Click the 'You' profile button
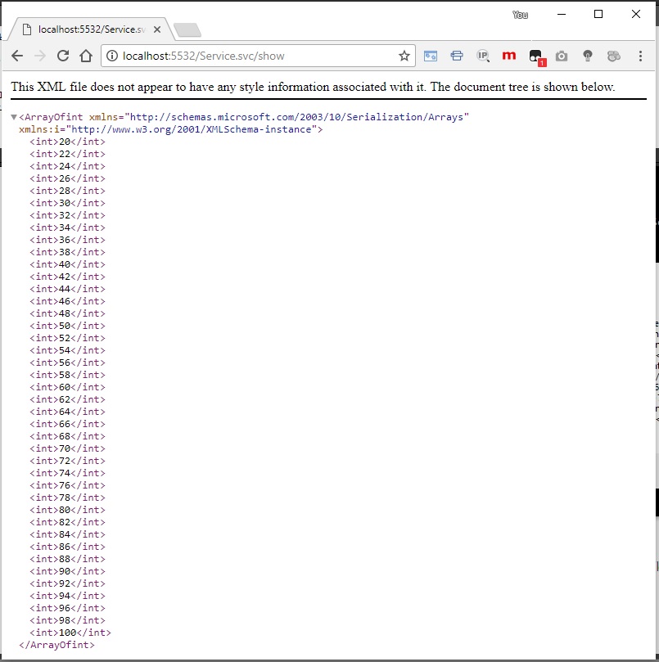The image size is (659, 662). pos(520,15)
